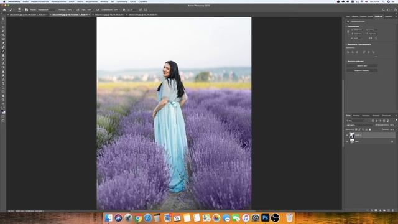This screenshot has height=224, width=398.
Task: Add layer mask from Layers panel bottom
Action: [376, 210]
